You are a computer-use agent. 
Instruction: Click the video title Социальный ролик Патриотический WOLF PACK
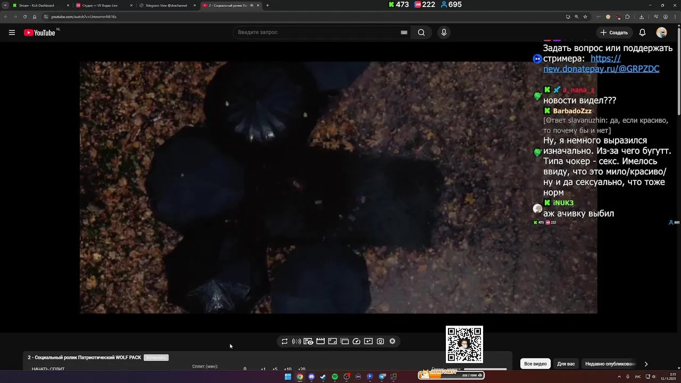point(84,357)
